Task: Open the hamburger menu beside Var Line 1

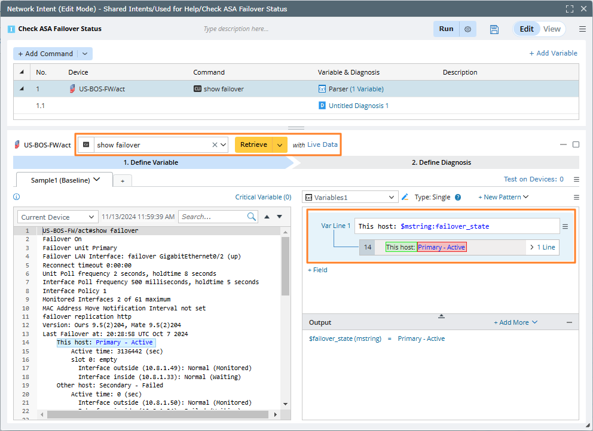Action: [x=565, y=226]
